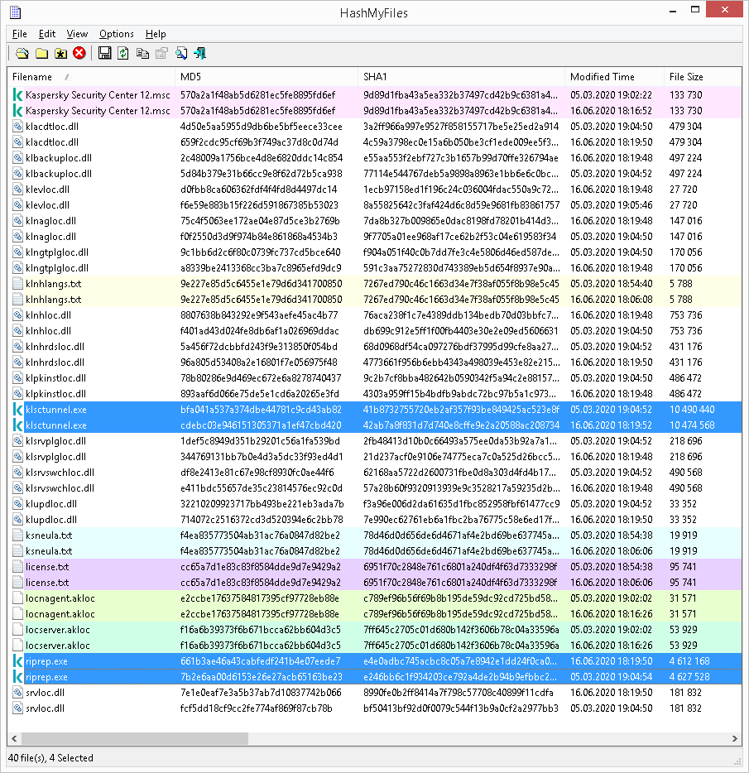The width and height of the screenshot is (749, 773).
Task: Click file size 133 730 of row dated 16.06.2020 18:16:52
Action: pos(686,111)
